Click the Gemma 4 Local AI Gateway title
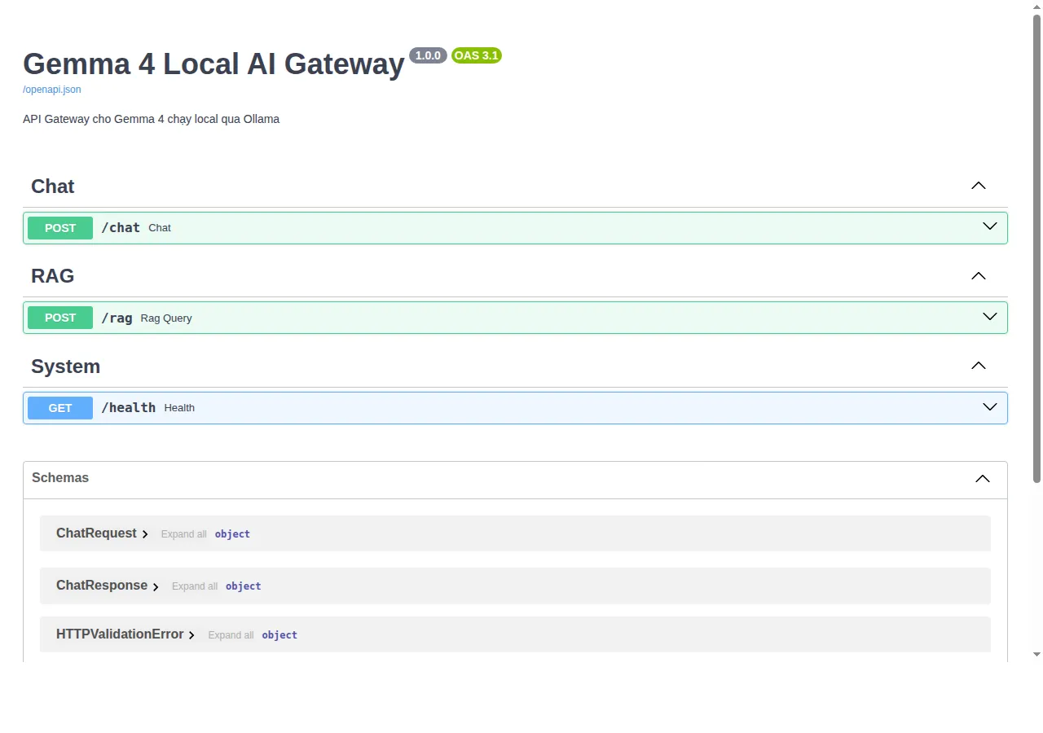1043x733 pixels. (213, 64)
